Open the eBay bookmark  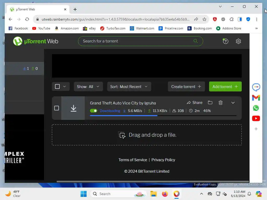[89, 28]
